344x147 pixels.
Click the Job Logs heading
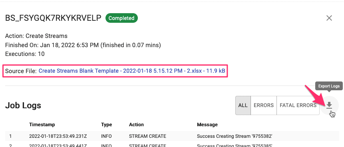(x=23, y=105)
